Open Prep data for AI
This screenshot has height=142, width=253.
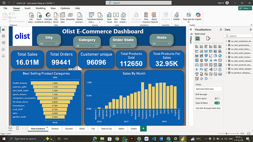click(189, 18)
